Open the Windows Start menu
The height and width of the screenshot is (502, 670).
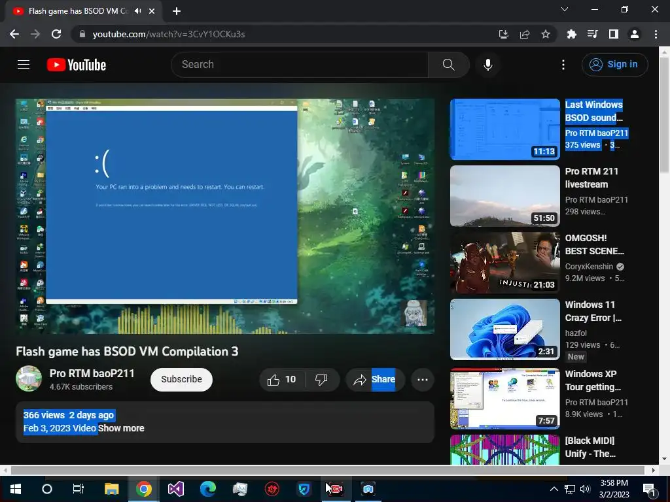tap(16, 489)
